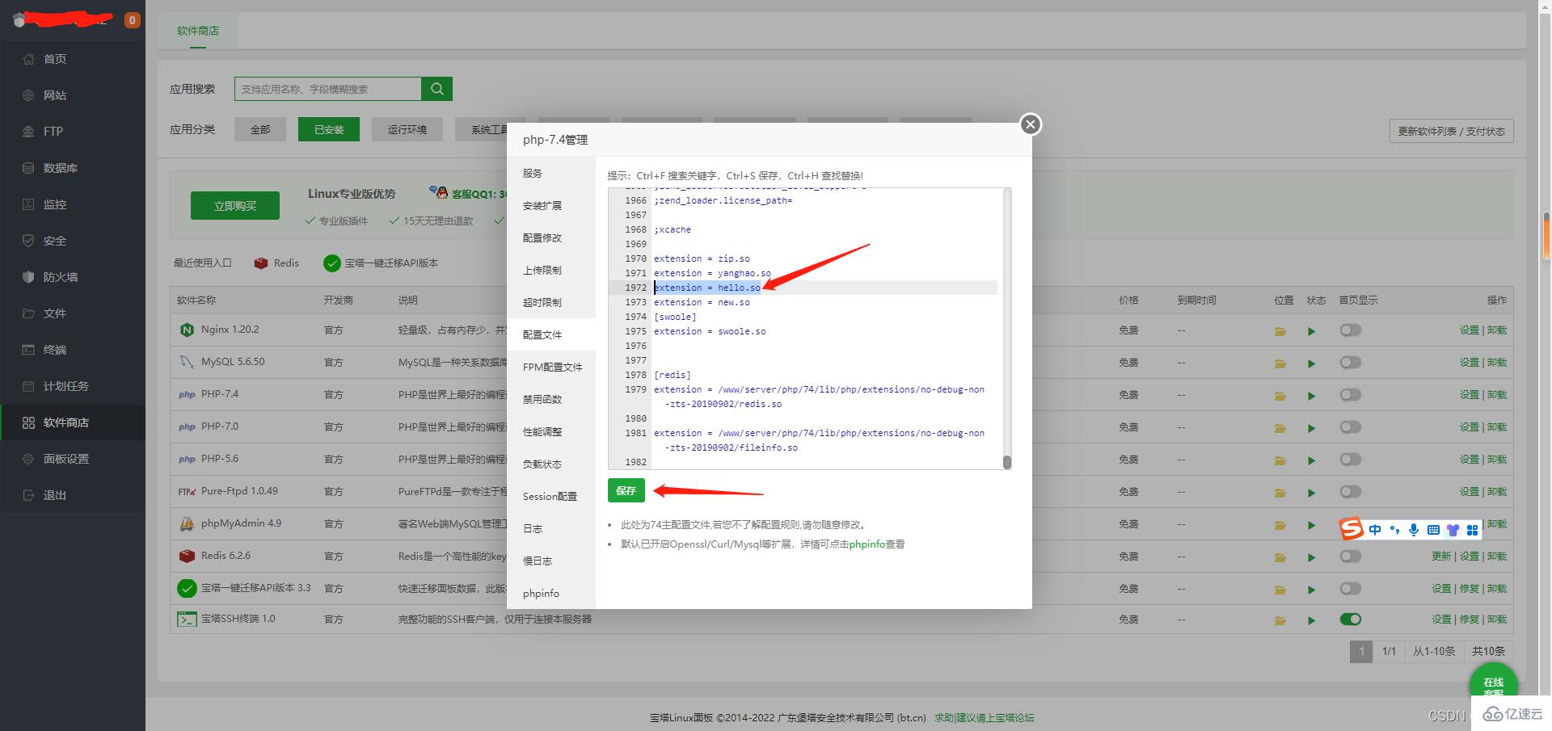This screenshot has width=1552, height=731.
Task: Select 服务 tab in php dialog
Action: (x=551, y=174)
